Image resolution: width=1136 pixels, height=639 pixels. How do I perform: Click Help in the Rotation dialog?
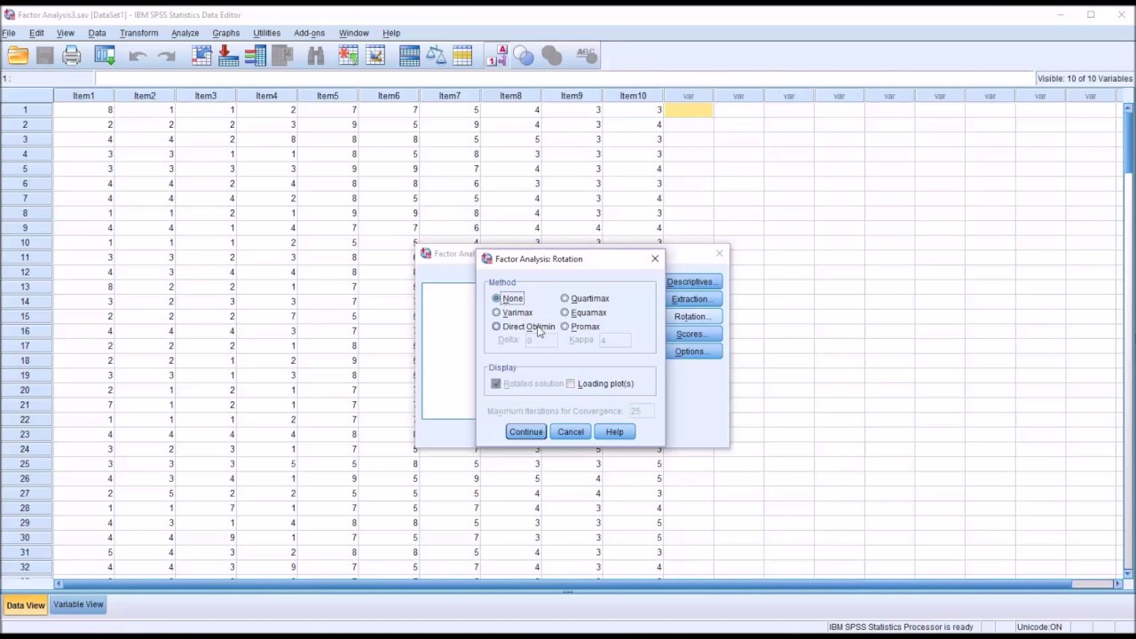tap(614, 431)
